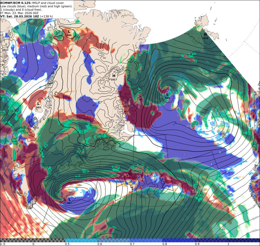260x246 pixels.
Task: Click the '0.6' colorbar tick label
Action: [100, 244]
